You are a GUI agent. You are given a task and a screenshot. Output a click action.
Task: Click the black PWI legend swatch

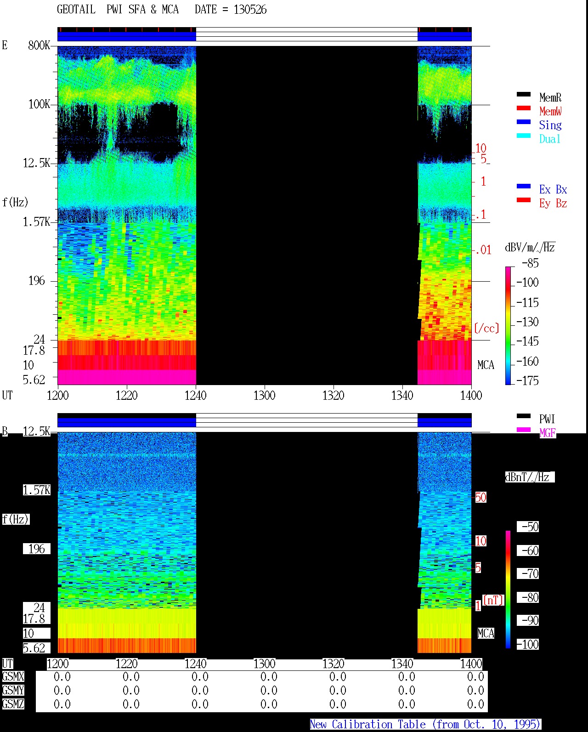[x=524, y=416]
